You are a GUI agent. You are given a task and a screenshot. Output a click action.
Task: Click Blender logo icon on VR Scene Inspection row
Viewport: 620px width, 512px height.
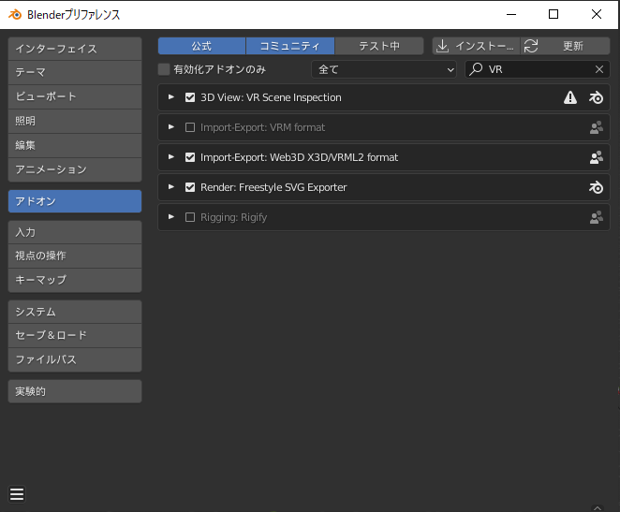pos(596,97)
